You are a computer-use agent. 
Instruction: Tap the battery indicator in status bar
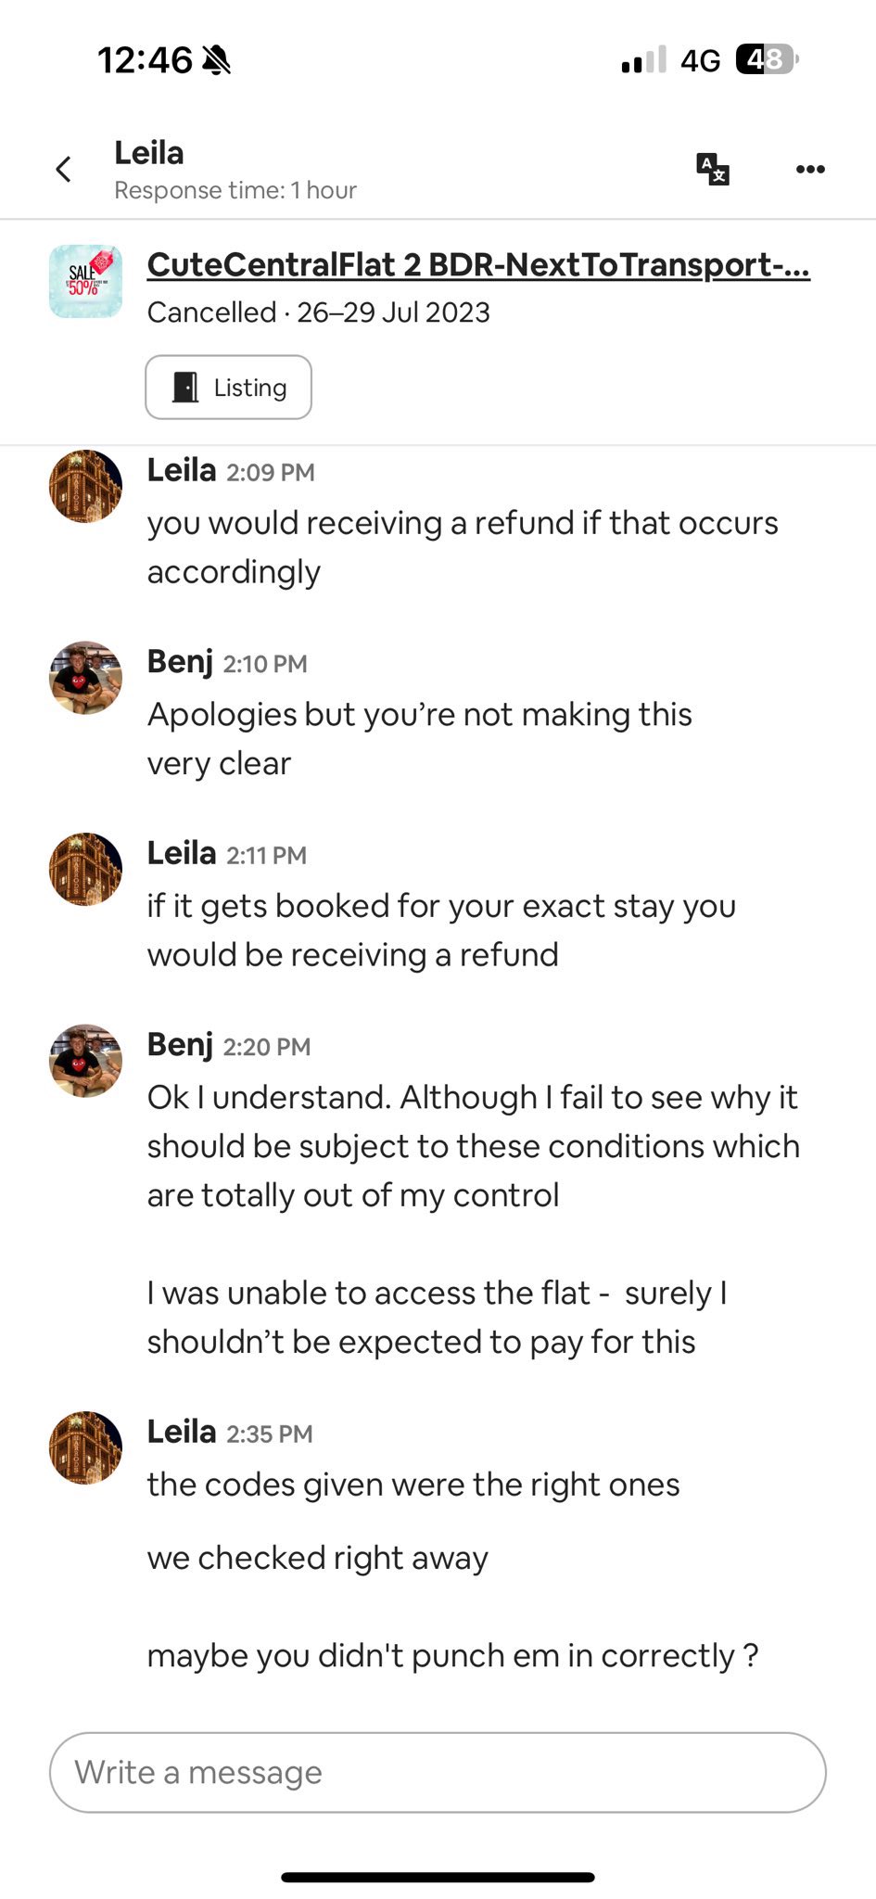[x=766, y=60]
